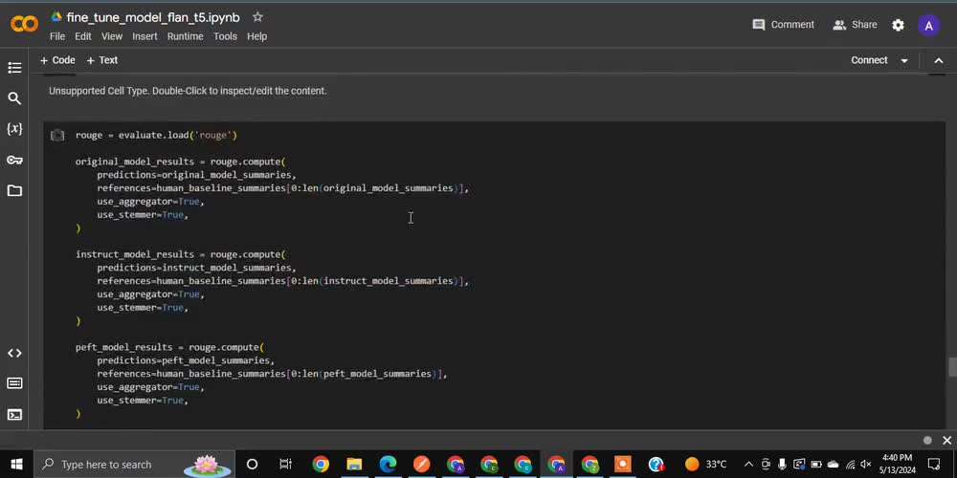Expand the Connect options dropdown arrow
This screenshot has height=478, width=957.
click(904, 61)
